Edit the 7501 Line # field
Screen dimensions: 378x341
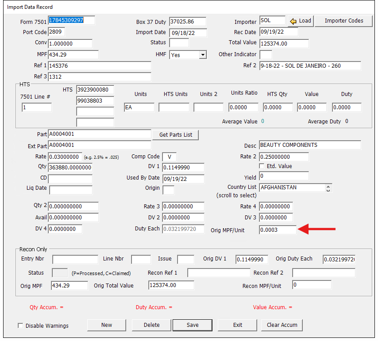coord(37,107)
